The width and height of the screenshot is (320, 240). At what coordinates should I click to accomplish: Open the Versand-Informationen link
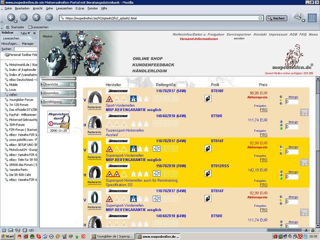[199, 39]
